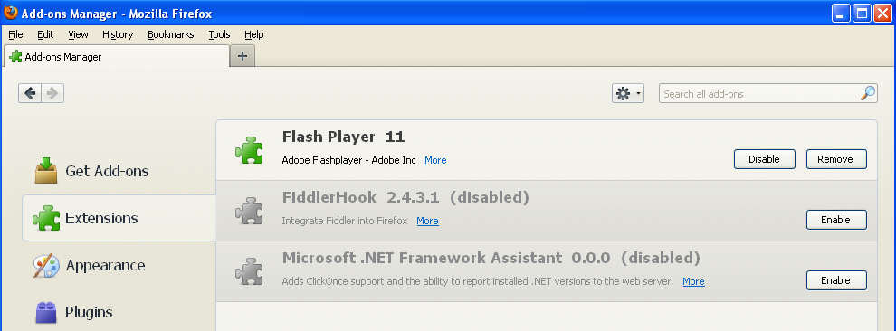This screenshot has width=896, height=331.
Task: Click the gray FiddlerHook puzzle icon
Action: 249,211
